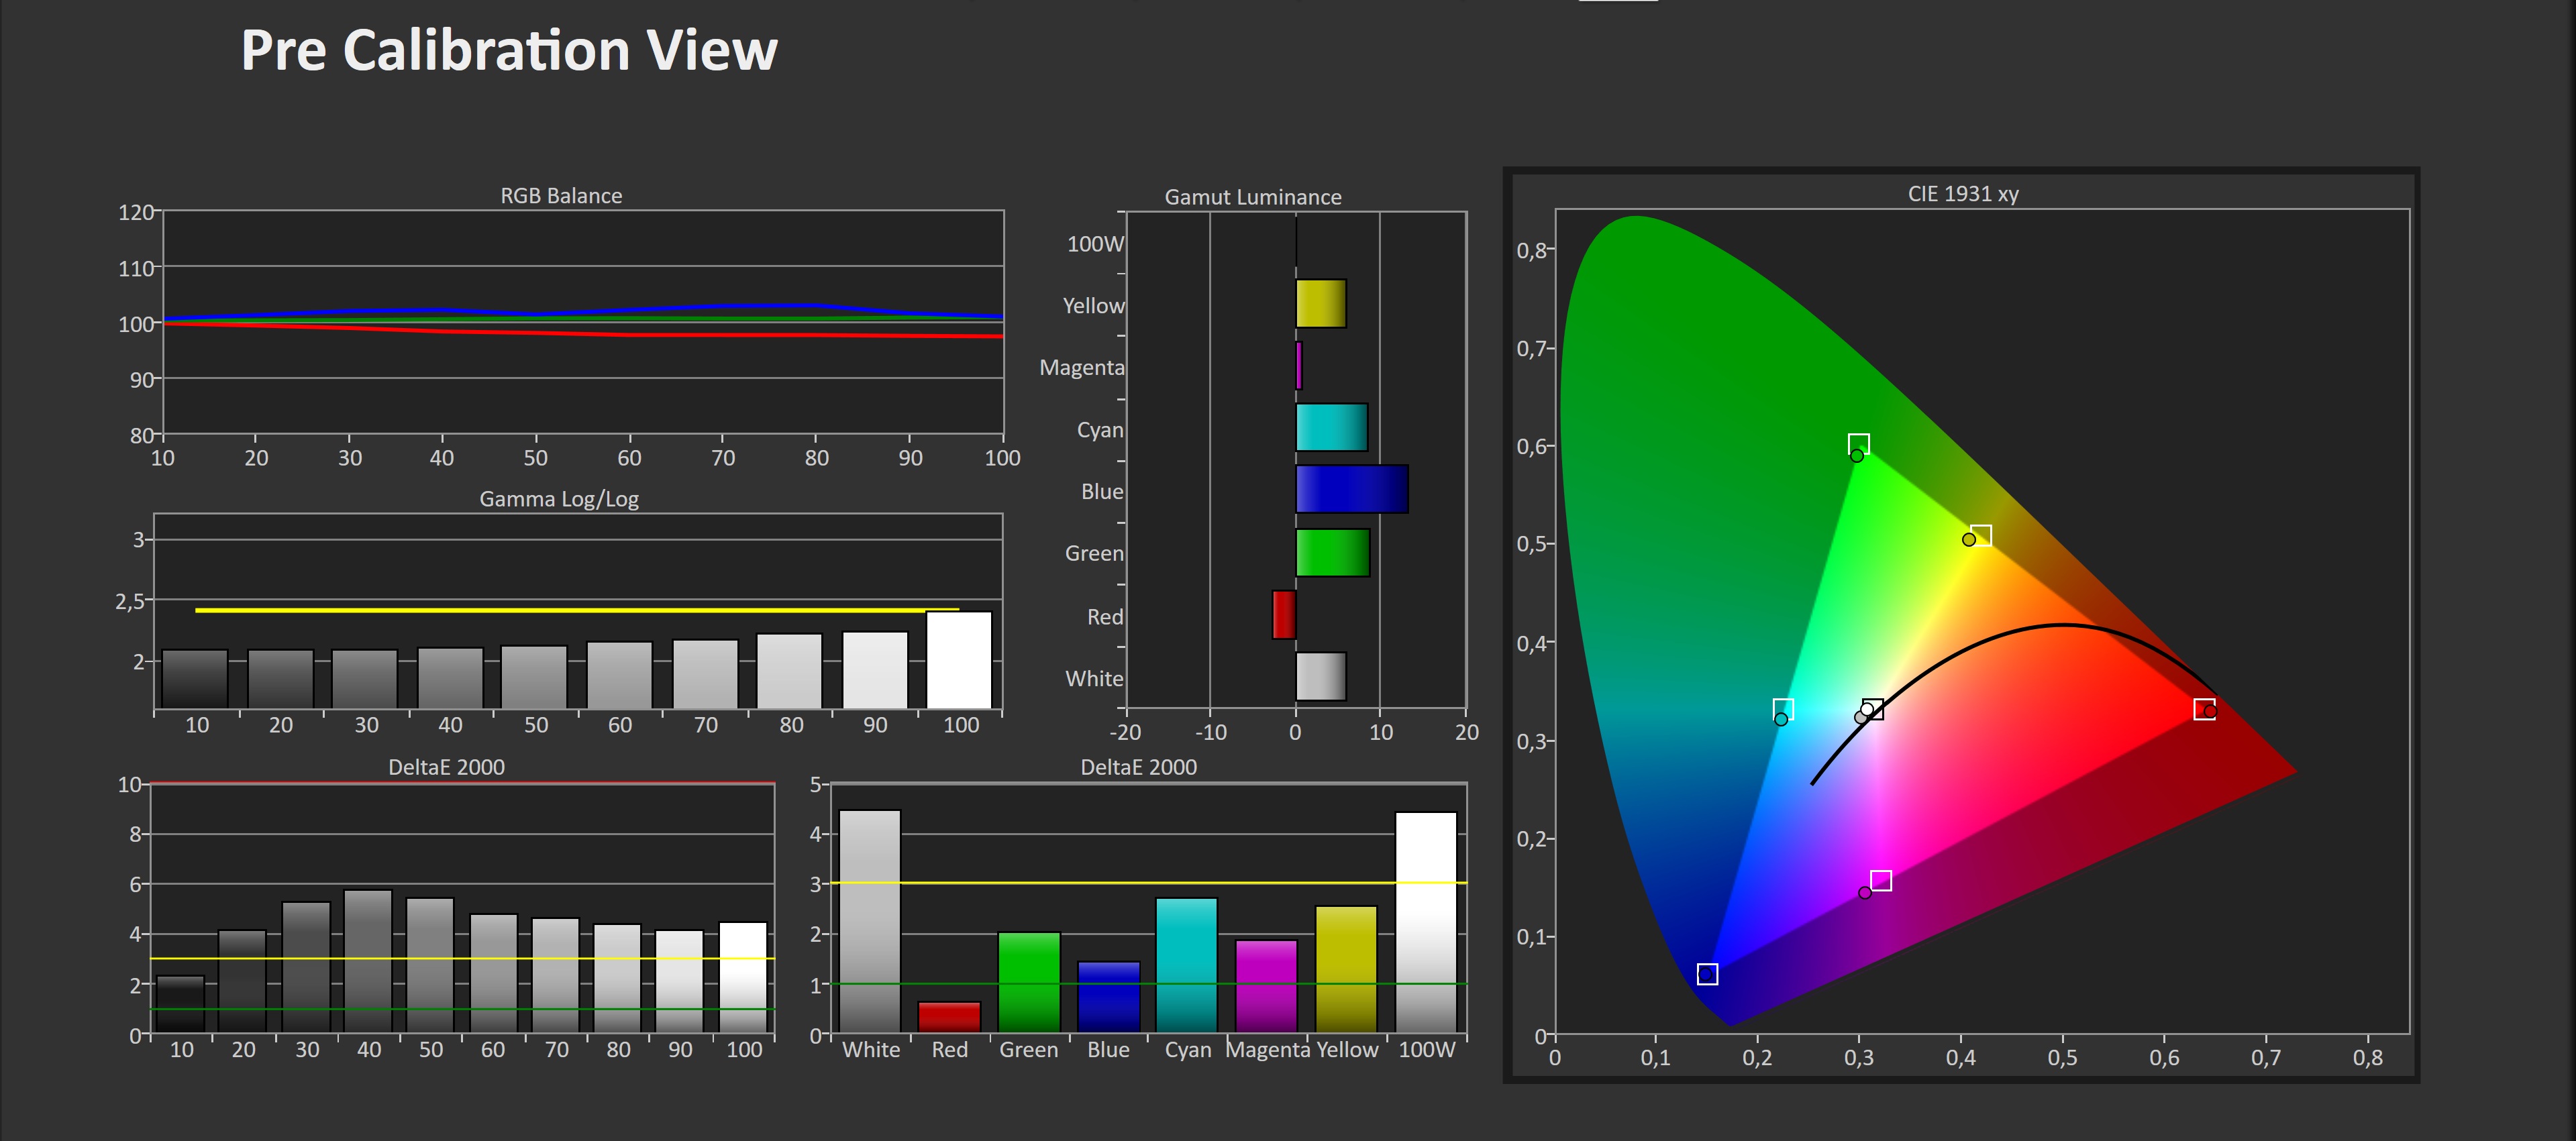2576x1141 pixels.
Task: Click the Blue bar in Gamut Luminance
Action: pos(1351,489)
